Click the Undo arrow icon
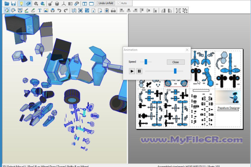This screenshot has height=167, width=251. (59, 10)
